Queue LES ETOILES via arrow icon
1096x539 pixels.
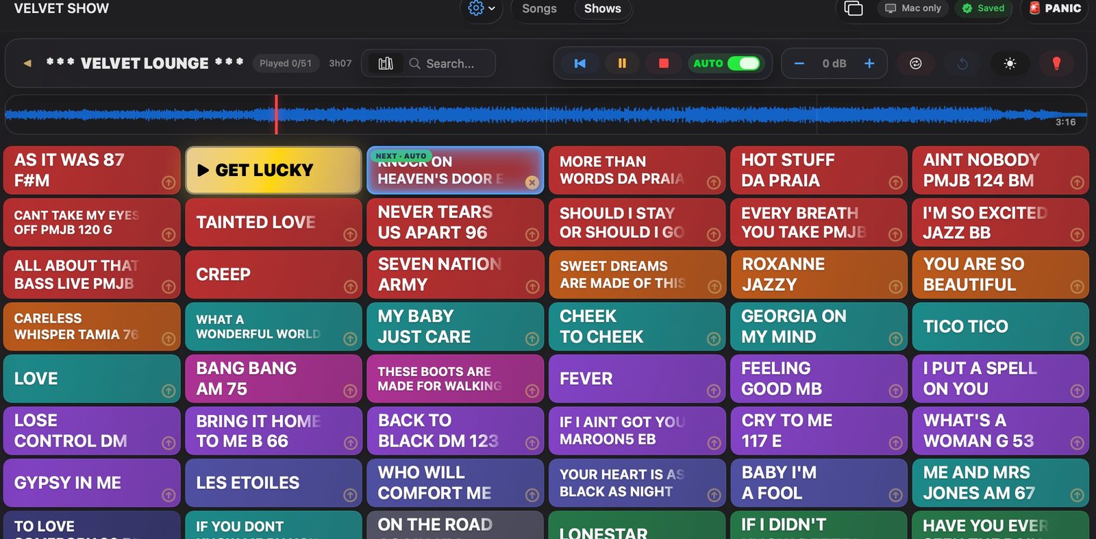(x=350, y=495)
